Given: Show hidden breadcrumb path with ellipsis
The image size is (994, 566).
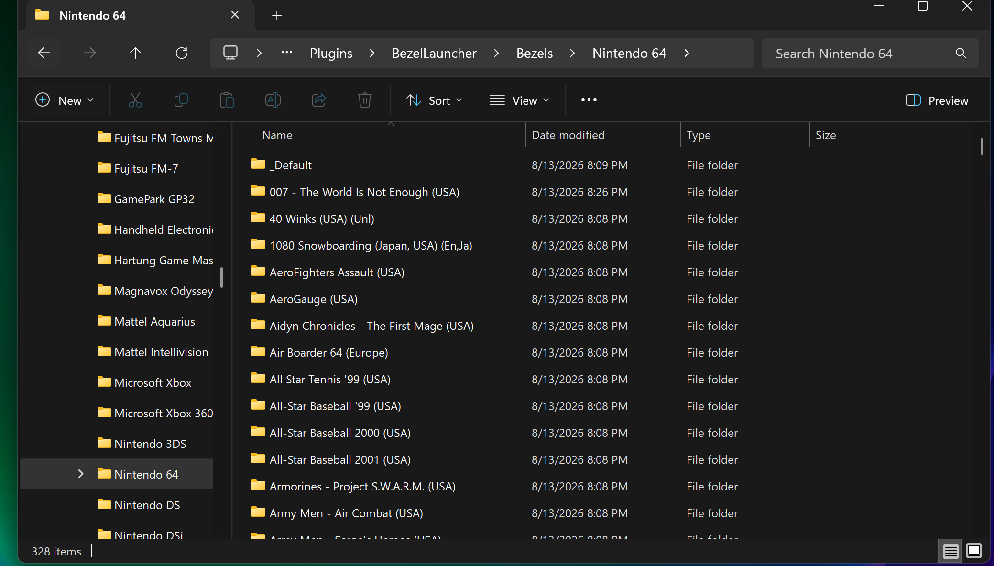Looking at the screenshot, I should click(287, 53).
